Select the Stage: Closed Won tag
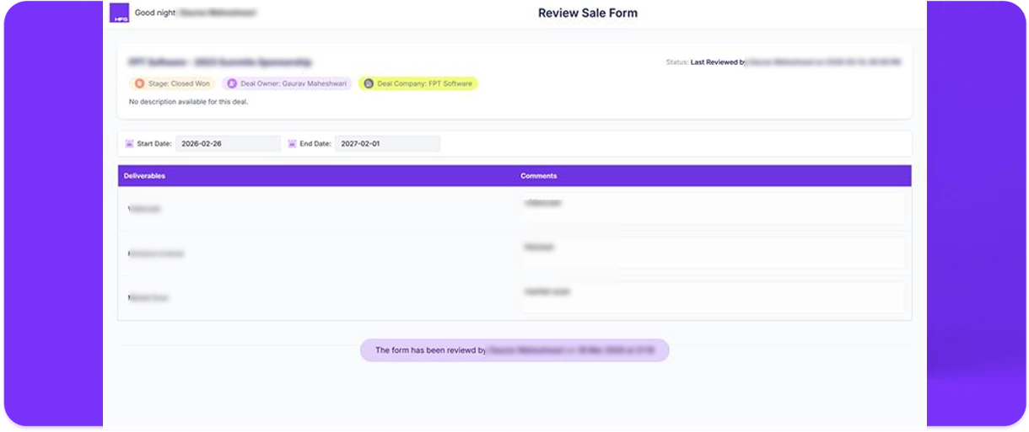Image resolution: width=1029 pixels, height=432 pixels. (x=172, y=83)
